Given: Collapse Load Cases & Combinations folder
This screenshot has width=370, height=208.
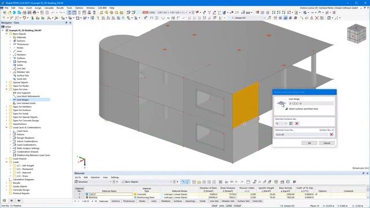Looking at the screenshot, I should (x=6, y=128).
